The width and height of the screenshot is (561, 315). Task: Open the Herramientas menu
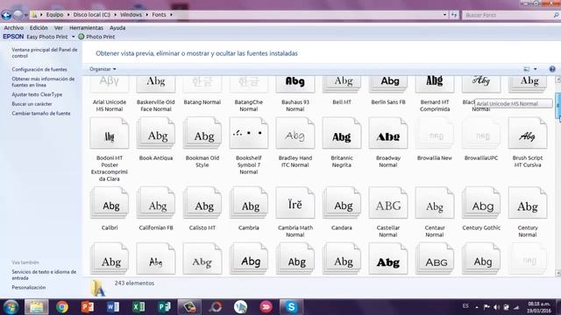86,27
